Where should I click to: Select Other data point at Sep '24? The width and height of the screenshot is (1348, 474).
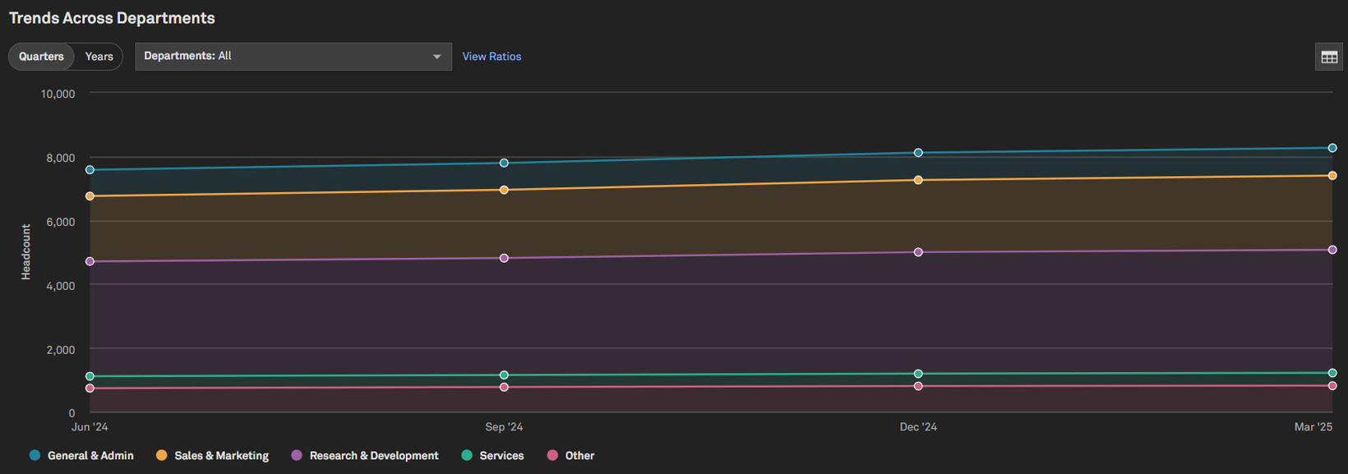504,387
